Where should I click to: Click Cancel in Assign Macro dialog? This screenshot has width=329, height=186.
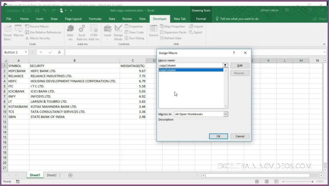pyautogui.click(x=240, y=136)
